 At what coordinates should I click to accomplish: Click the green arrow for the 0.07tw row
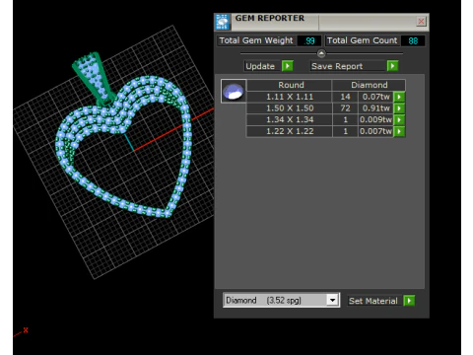click(x=399, y=97)
